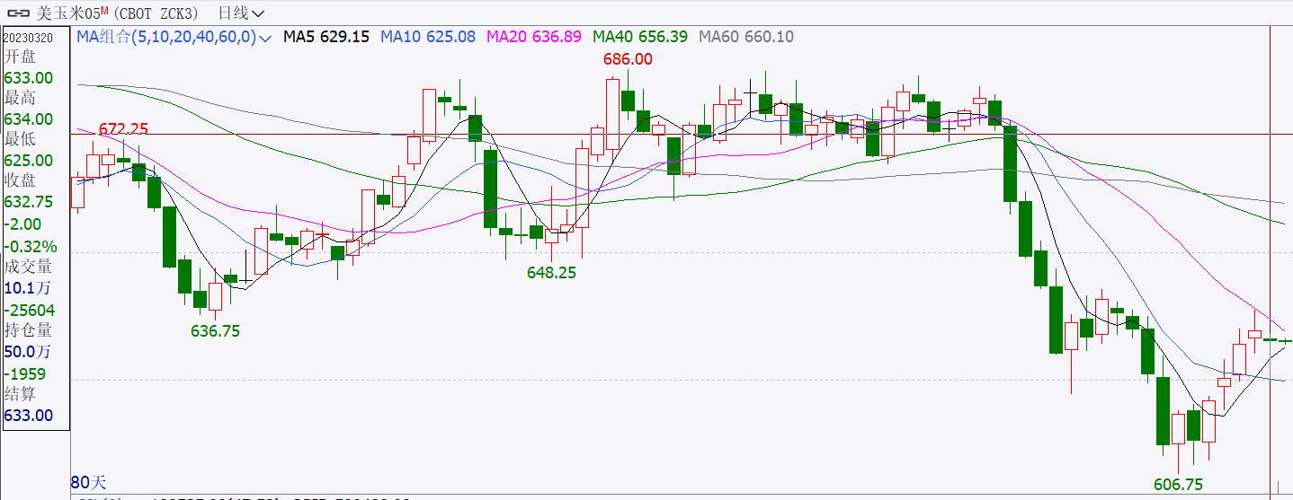Image resolution: width=1293 pixels, height=500 pixels.
Task: Click the 最低 label in the info panel
Action: click(x=21, y=139)
